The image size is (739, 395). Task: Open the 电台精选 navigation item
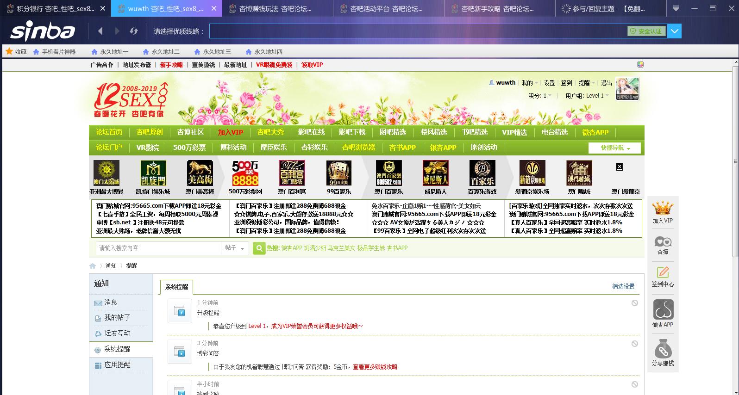(555, 132)
